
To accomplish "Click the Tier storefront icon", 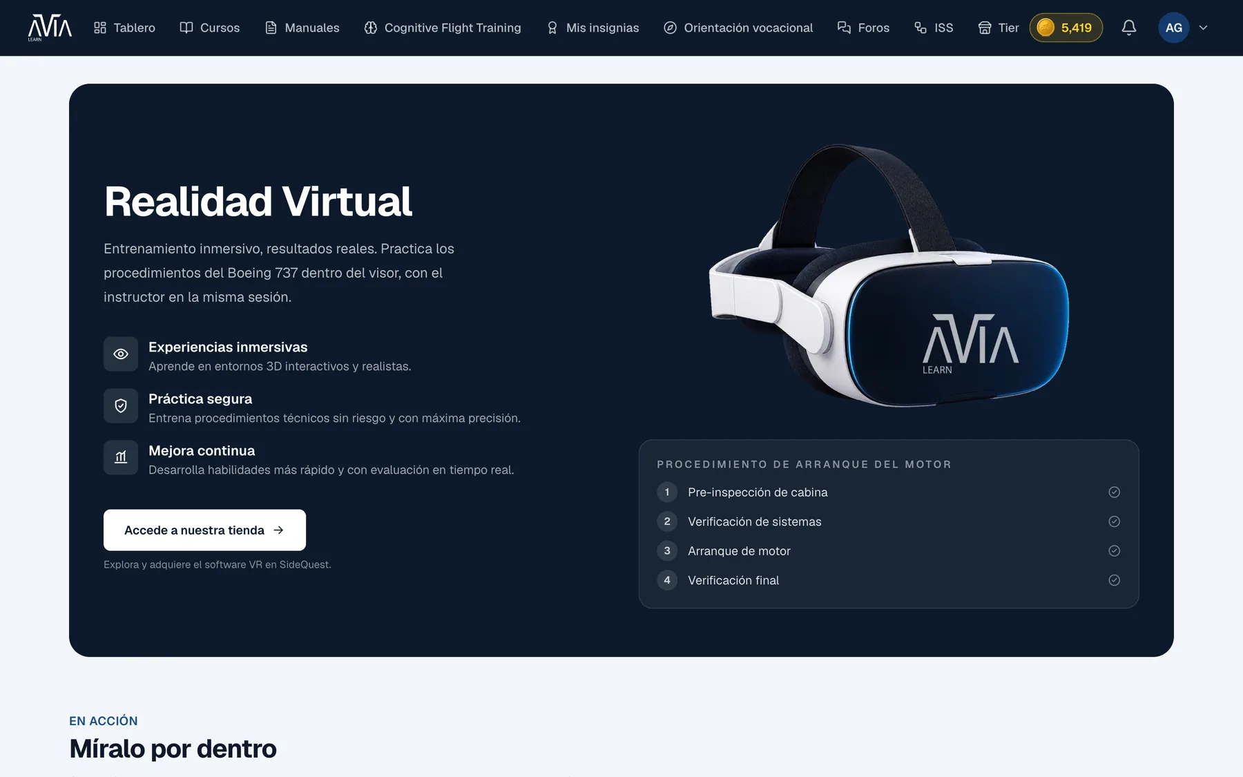I will point(985,28).
